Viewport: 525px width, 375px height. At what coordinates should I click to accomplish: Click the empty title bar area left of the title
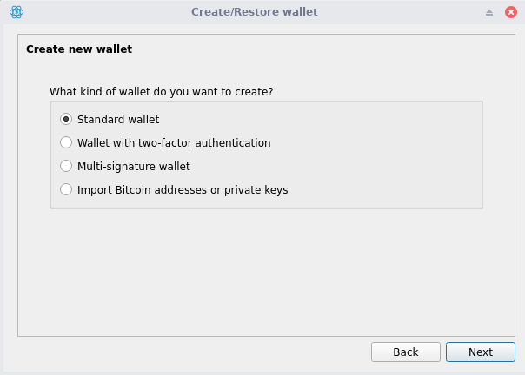pyautogui.click(x=104, y=12)
